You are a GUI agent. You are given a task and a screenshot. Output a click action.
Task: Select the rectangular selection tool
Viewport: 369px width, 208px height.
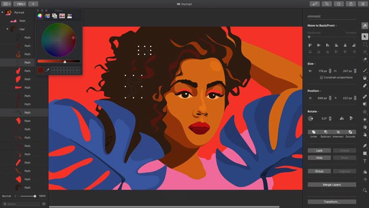364,44
